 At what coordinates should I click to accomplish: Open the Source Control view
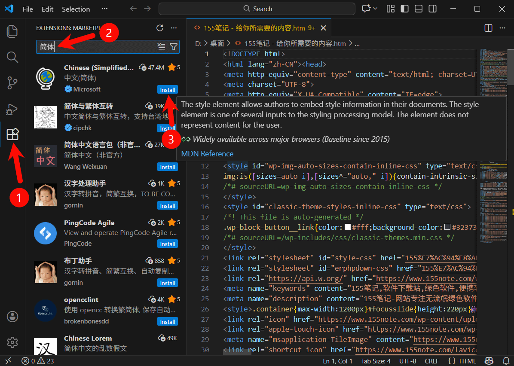tap(12, 83)
